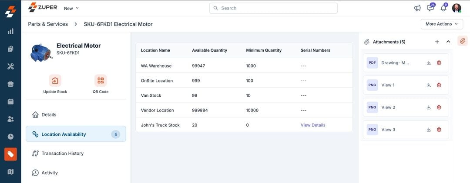This screenshot has width=470, height=183.
Task: Click the Attachments (5) panel title
Action: click(x=389, y=42)
